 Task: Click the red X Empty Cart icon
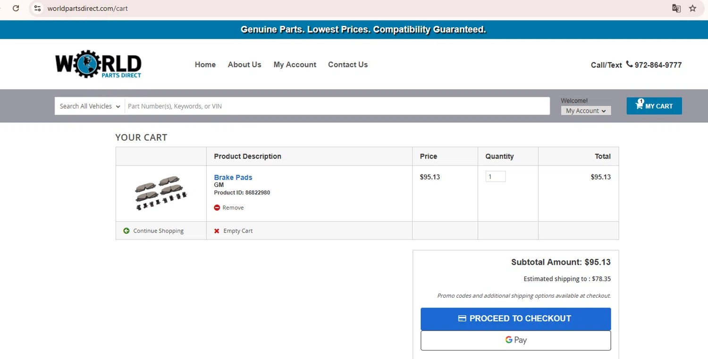[217, 231]
